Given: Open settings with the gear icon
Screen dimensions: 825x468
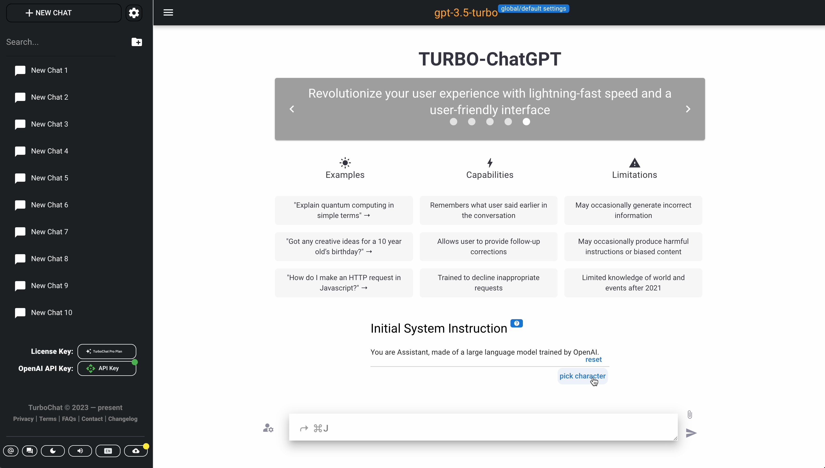Looking at the screenshot, I should click(134, 13).
